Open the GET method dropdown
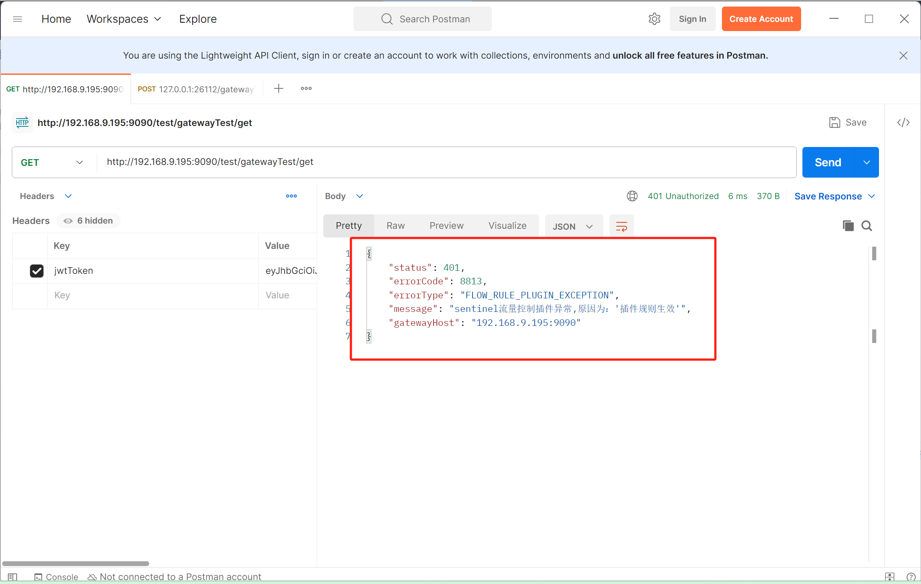921x584 pixels. tap(53, 162)
